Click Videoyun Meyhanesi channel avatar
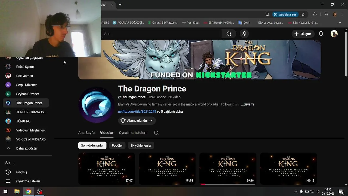The height and width of the screenshot is (196, 348). (8, 130)
